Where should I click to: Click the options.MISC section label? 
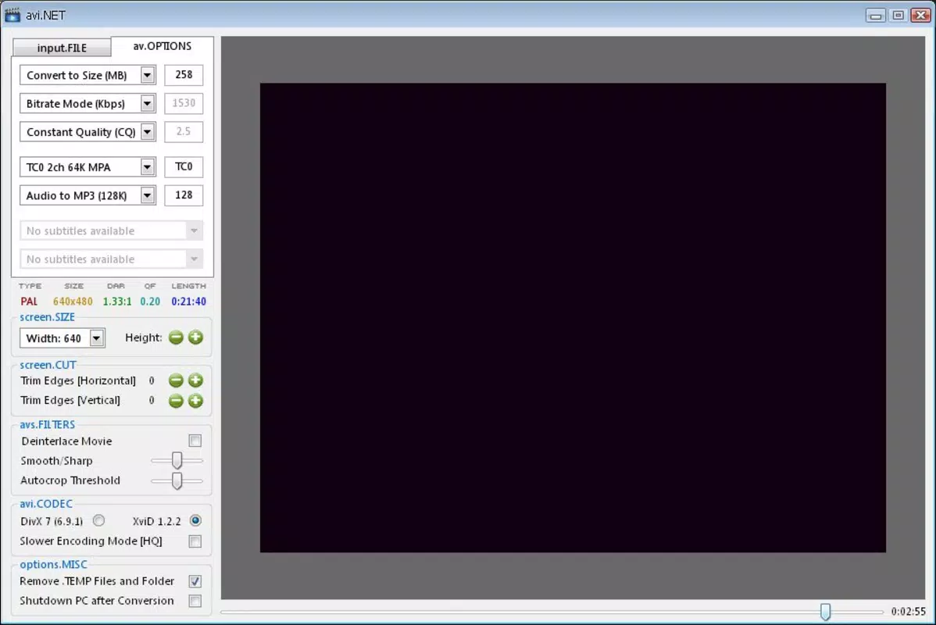pyautogui.click(x=53, y=564)
